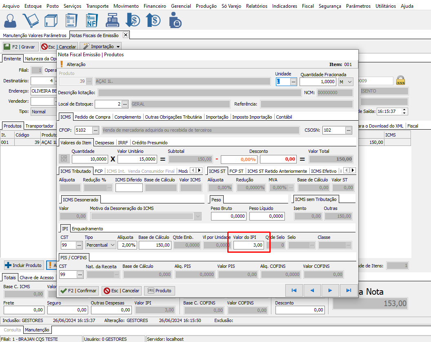Switch to the Enquadramento tab
This screenshot has height=342, width=431.
[x=88, y=229]
